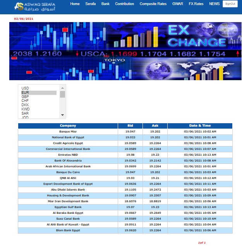242x246 pixels.
Task: Open Composite Rates page
Action: pyautogui.click(x=153, y=4)
